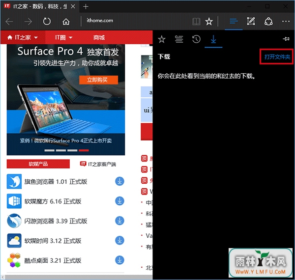Add page to favorites with toolbar star
Image resolution: width=295 pixels, height=280 pixels.
[x=209, y=22]
